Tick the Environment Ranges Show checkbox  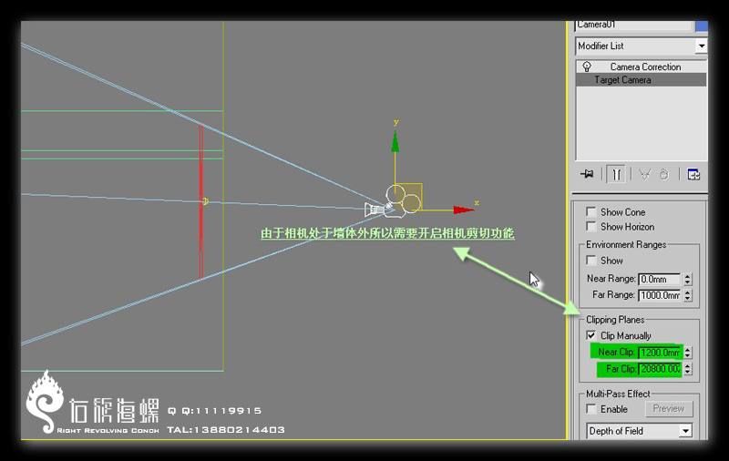pos(590,261)
